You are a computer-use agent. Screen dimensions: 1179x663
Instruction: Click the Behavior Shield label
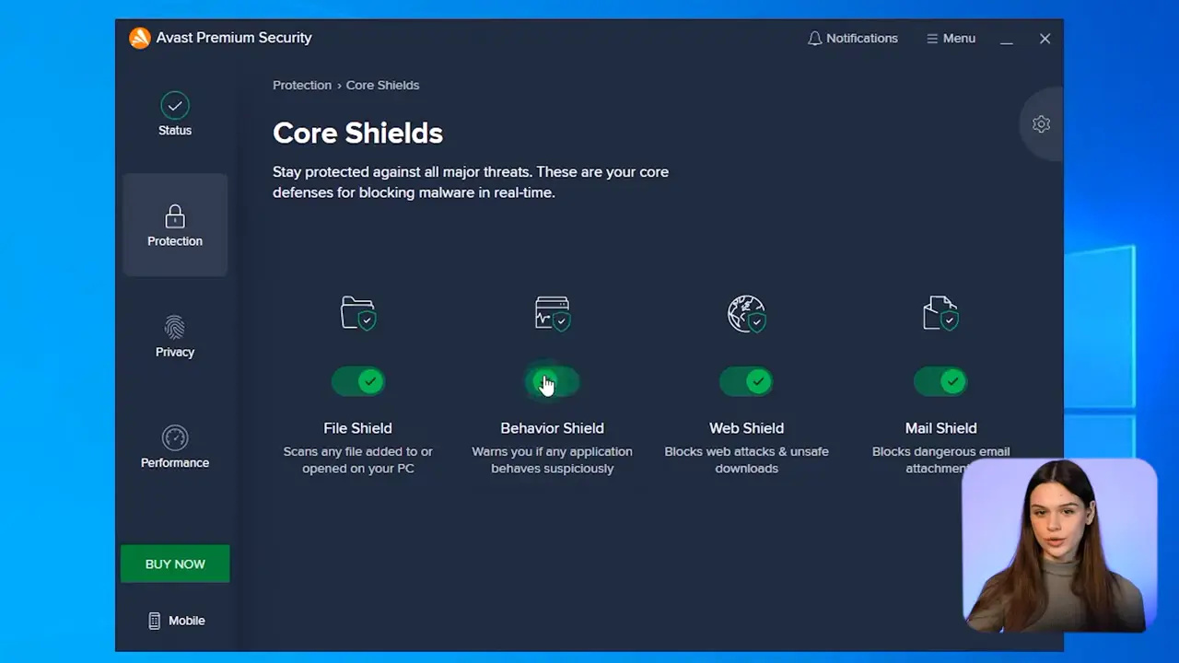[x=553, y=428]
